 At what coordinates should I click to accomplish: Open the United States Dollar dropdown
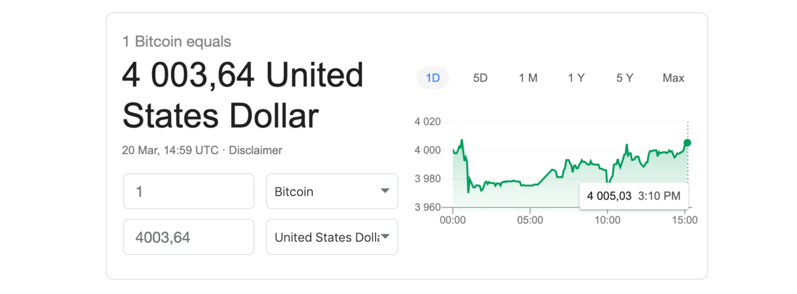click(332, 237)
